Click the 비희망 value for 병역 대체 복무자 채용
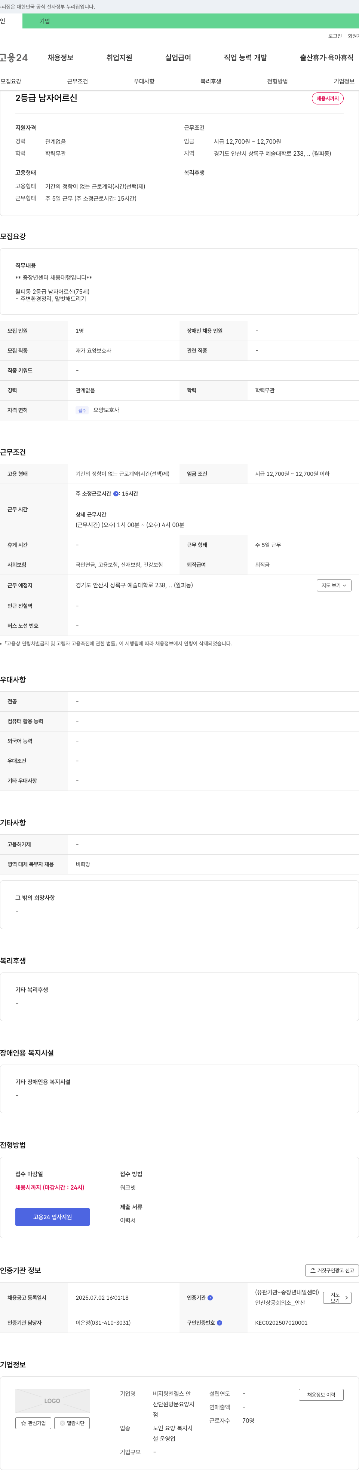The image size is (359, 1470). pyautogui.click(x=83, y=865)
